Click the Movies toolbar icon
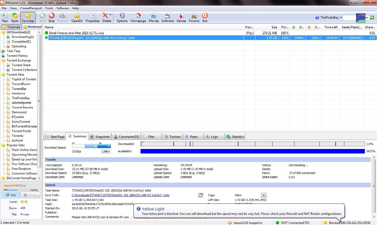377x225 pixels. (x=154, y=18)
